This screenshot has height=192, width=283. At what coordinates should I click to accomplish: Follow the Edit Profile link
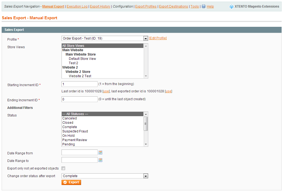[x=158, y=38]
